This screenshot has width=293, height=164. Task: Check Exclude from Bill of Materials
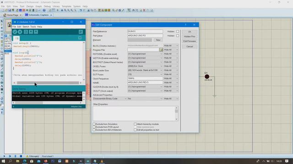tap(94, 130)
